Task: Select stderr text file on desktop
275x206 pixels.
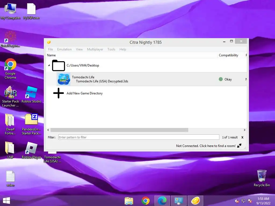Action: tap(10, 178)
